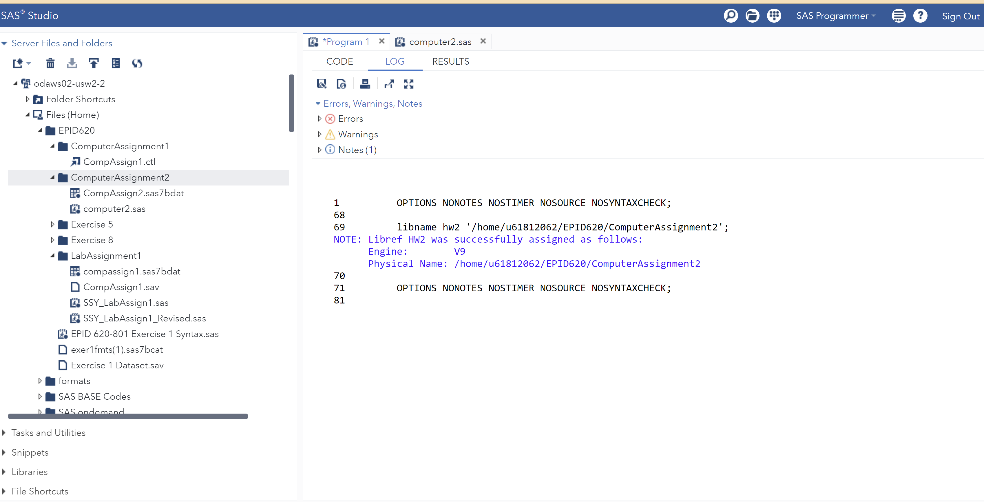984x502 pixels.
Task: Click the download file icon
Action: (x=72, y=63)
